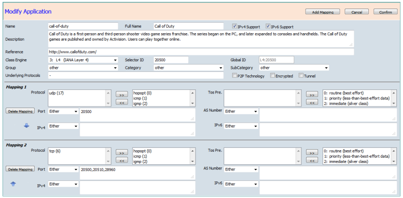Click >> Tos Pre. button in Mapping 1
The height and width of the screenshot is (198, 403).
click(x=312, y=95)
